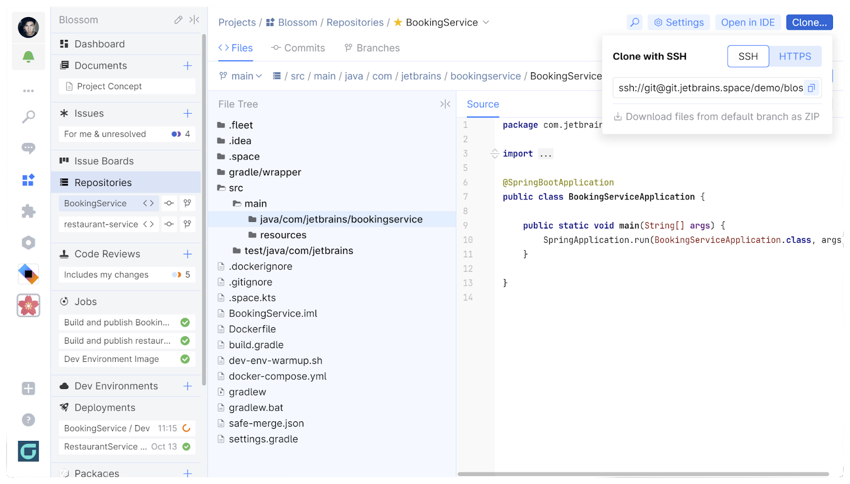Open restaurant-service branches icon
This screenshot has height=484, width=850.
click(188, 224)
